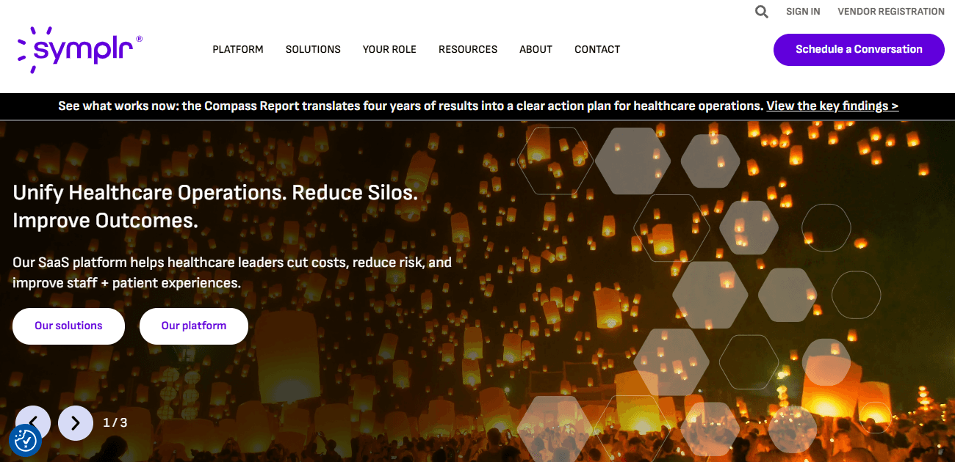Expand the SOLUTIONS navigation menu
The image size is (955, 462).
click(x=313, y=49)
